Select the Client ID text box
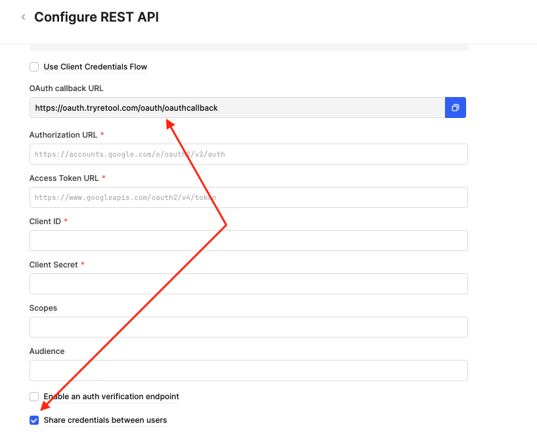This screenshot has height=432, width=537. click(x=249, y=241)
